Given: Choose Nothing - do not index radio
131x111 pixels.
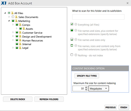Looking at the screenshot, I should [76, 55].
